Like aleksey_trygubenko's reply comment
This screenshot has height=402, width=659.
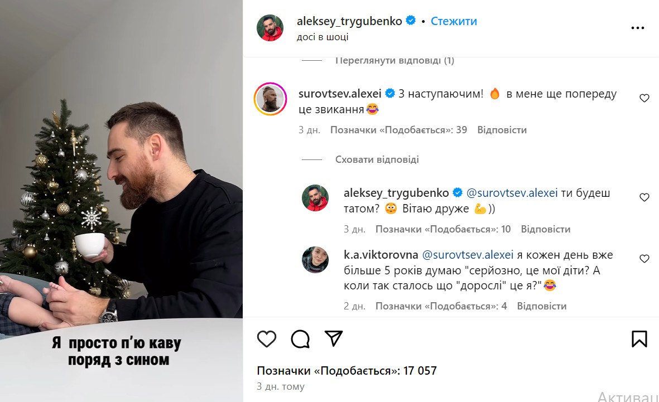[644, 197]
